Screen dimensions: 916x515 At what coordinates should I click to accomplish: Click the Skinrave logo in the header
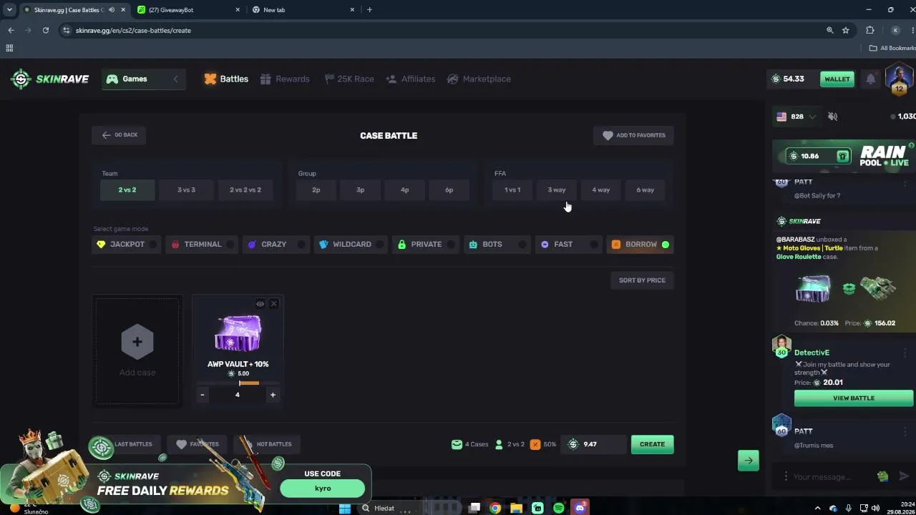coord(50,79)
